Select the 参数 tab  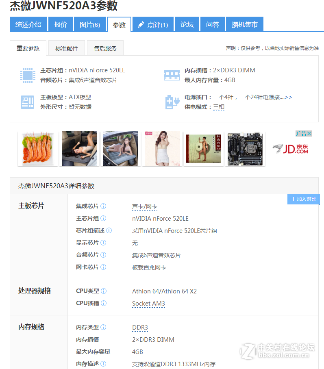(119, 24)
